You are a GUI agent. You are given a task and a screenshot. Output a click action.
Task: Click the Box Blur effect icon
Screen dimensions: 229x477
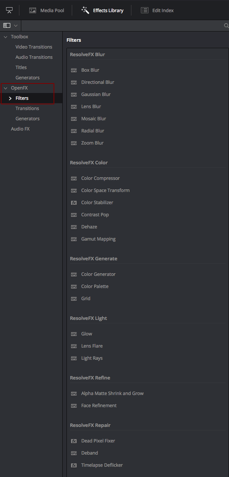pyautogui.click(x=74, y=70)
